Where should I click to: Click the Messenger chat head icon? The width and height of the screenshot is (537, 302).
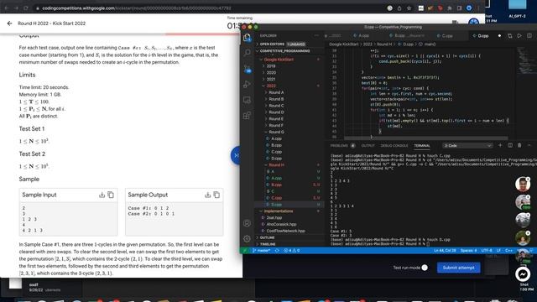click(x=523, y=274)
